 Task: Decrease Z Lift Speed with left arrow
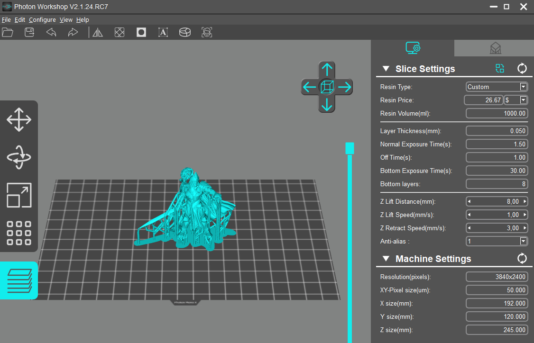470,215
